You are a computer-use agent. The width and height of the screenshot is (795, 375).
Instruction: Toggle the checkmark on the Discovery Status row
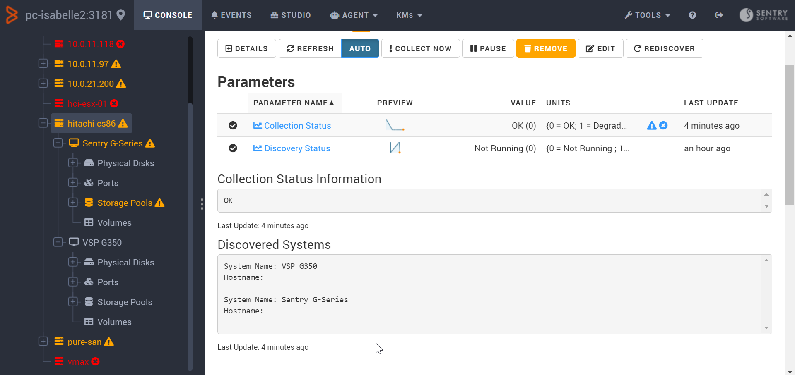pyautogui.click(x=233, y=148)
